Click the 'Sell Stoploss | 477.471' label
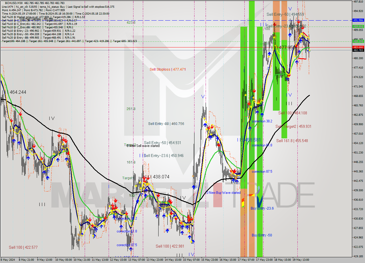The width and height of the screenshot is (365, 263). (168, 69)
